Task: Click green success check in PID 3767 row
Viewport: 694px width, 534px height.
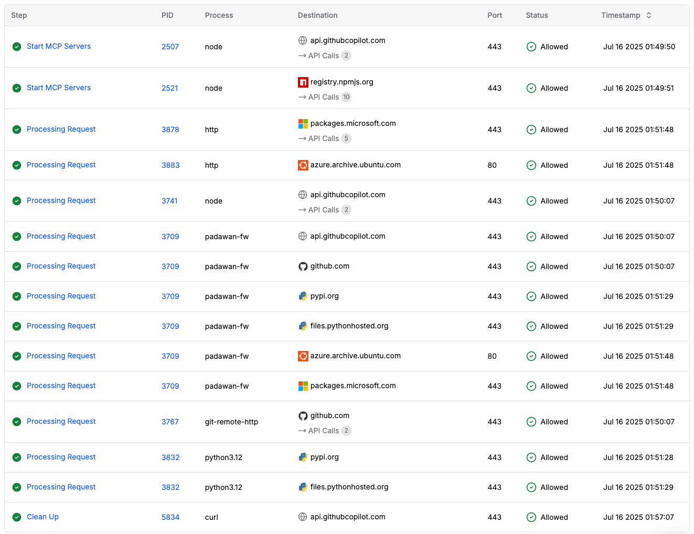Action: point(17,421)
